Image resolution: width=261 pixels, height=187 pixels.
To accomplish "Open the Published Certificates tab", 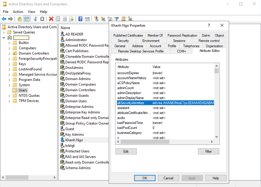I will pos(128,35).
